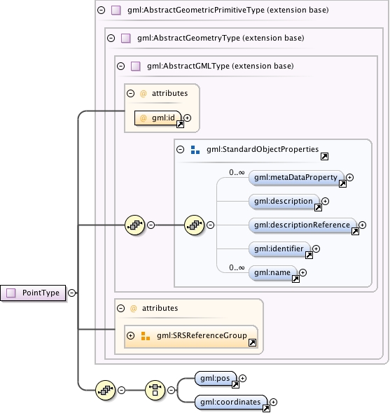Follow the reference arrow on gml:id
The height and width of the screenshot is (413, 390).
180,125
